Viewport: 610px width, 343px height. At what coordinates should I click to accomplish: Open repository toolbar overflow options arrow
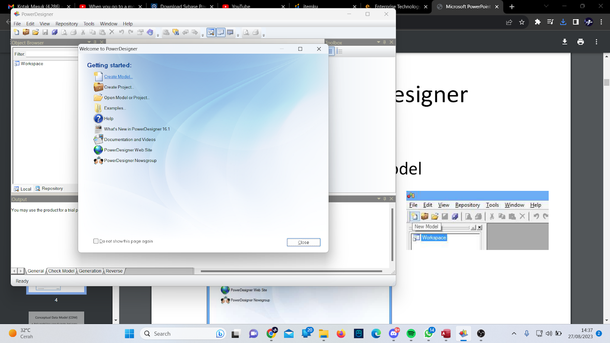click(x=203, y=35)
